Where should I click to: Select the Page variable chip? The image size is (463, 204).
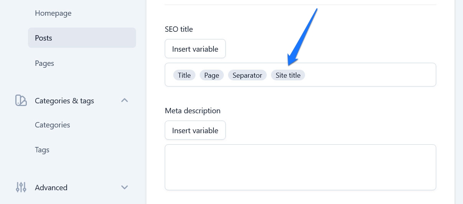coord(212,75)
